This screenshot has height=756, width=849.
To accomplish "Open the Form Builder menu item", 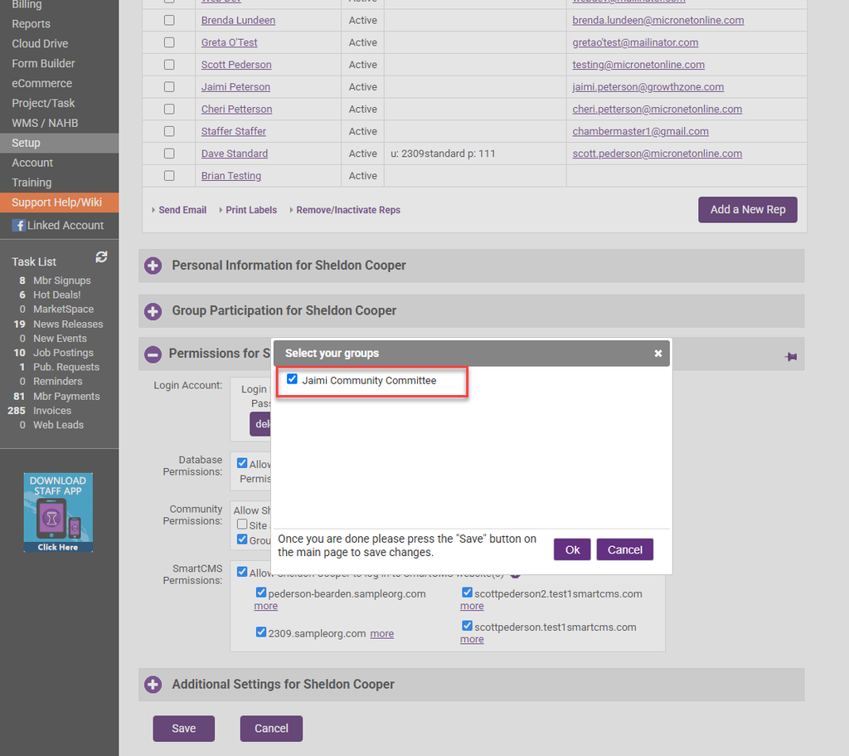I will [43, 63].
